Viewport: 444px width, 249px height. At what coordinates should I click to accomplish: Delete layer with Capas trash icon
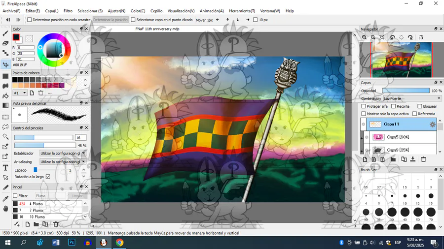(424, 159)
